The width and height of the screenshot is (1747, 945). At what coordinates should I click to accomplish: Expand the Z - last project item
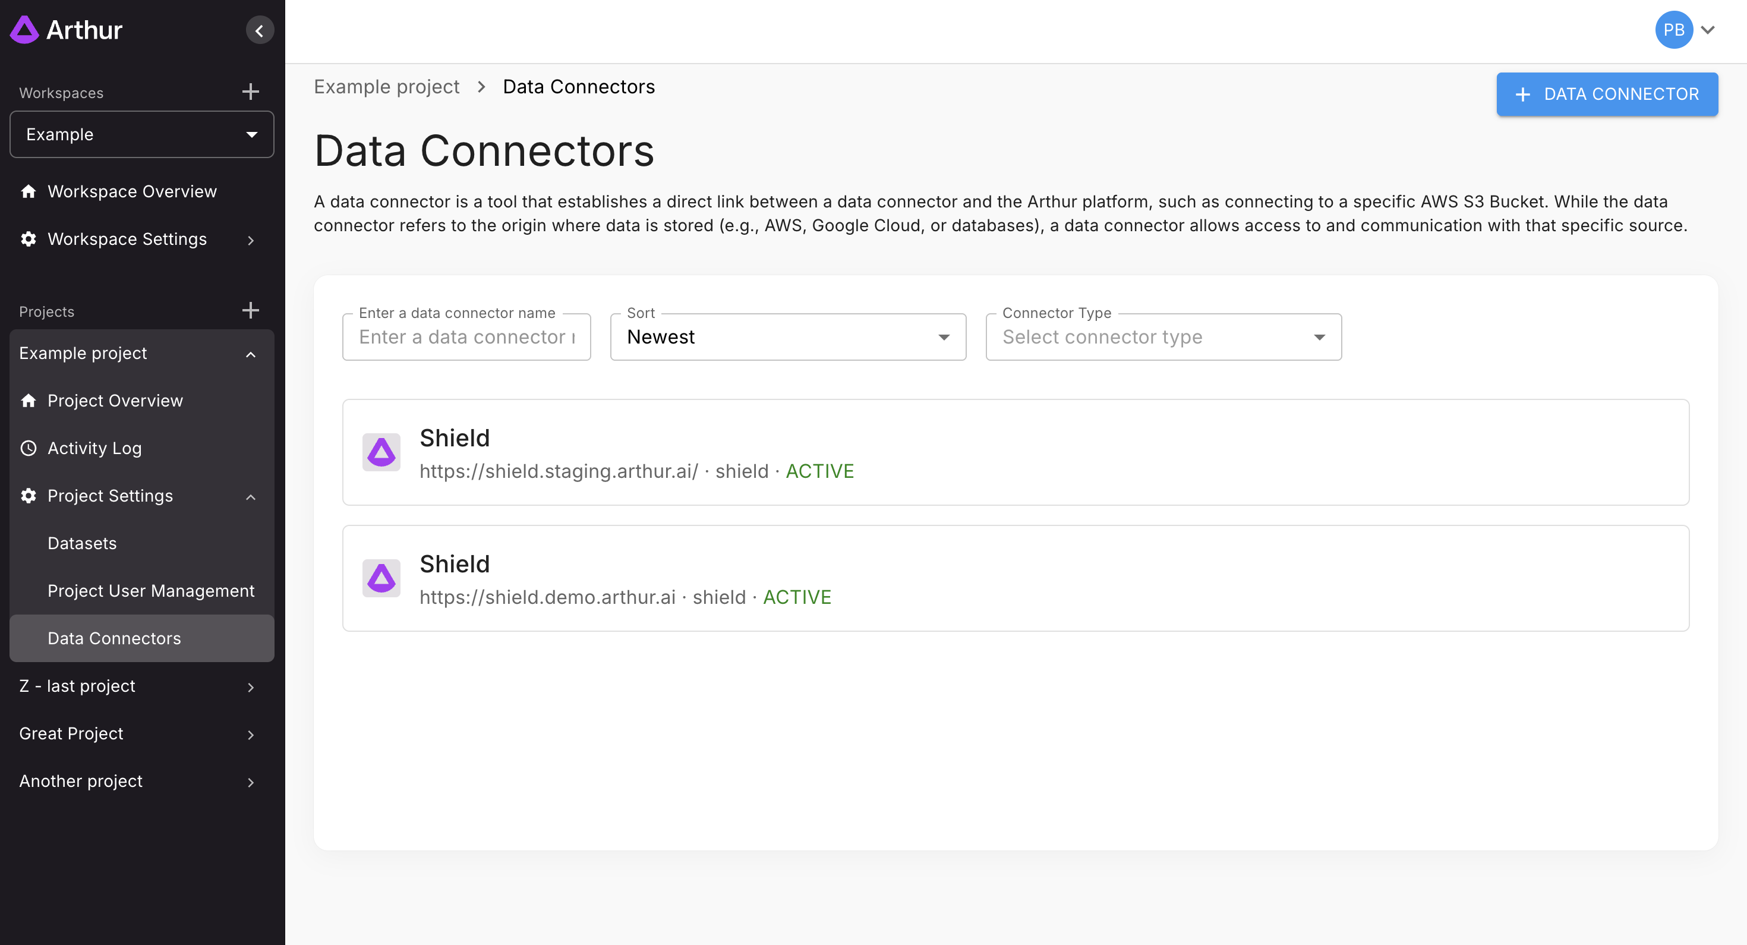(142, 686)
